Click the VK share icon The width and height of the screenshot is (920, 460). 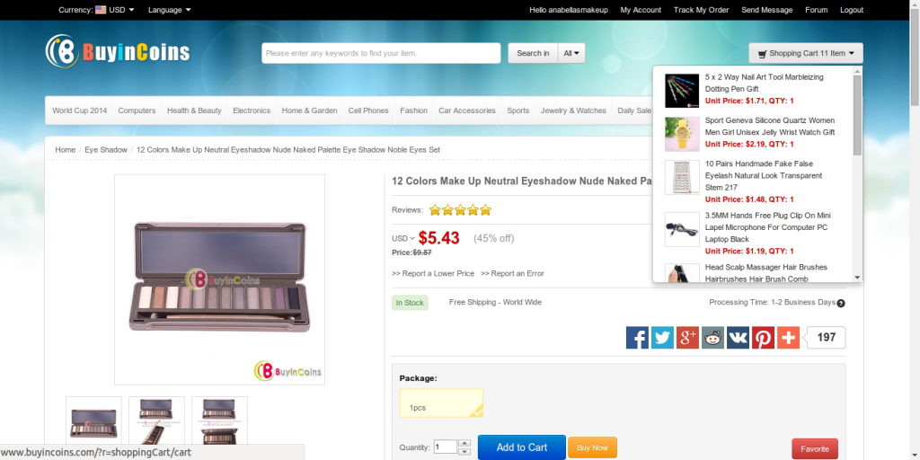[x=738, y=338]
